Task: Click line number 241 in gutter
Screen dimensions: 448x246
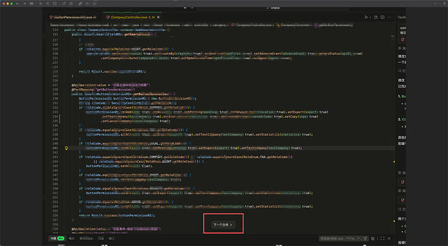Action: tap(55, 148)
